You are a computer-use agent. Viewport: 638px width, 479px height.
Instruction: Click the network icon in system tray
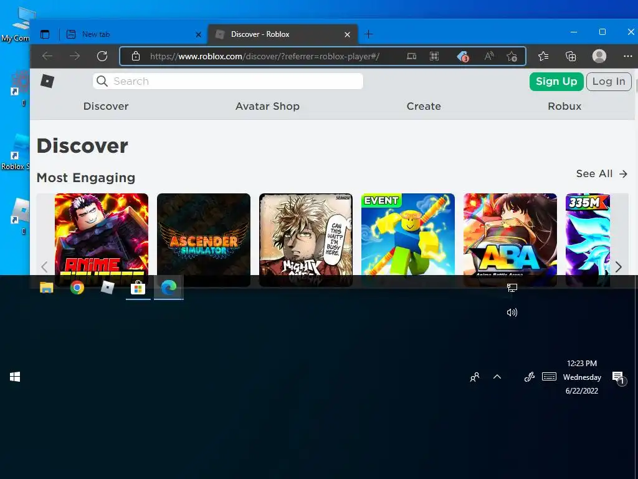[512, 288]
